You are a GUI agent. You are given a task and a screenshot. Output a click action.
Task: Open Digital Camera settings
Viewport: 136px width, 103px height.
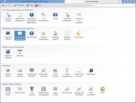tap(20, 73)
